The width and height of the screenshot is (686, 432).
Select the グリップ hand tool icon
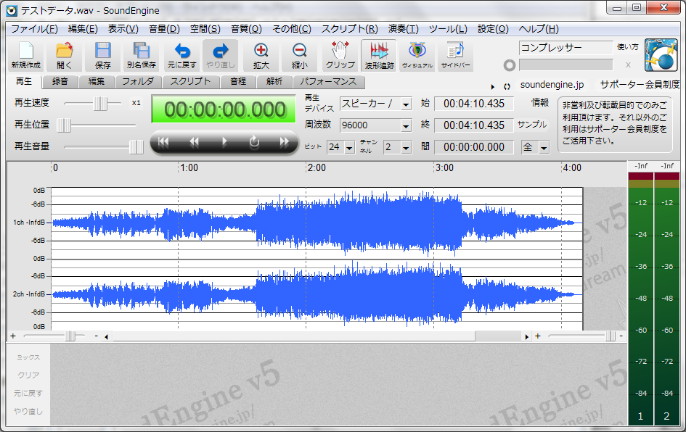click(340, 56)
